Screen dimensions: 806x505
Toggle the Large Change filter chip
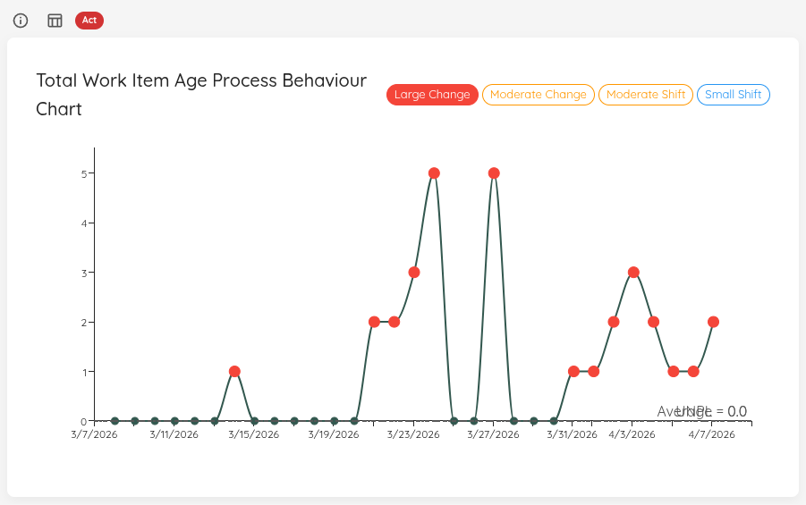coord(432,95)
